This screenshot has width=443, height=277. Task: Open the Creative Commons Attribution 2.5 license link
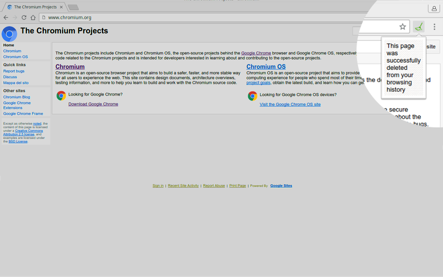coord(23,133)
